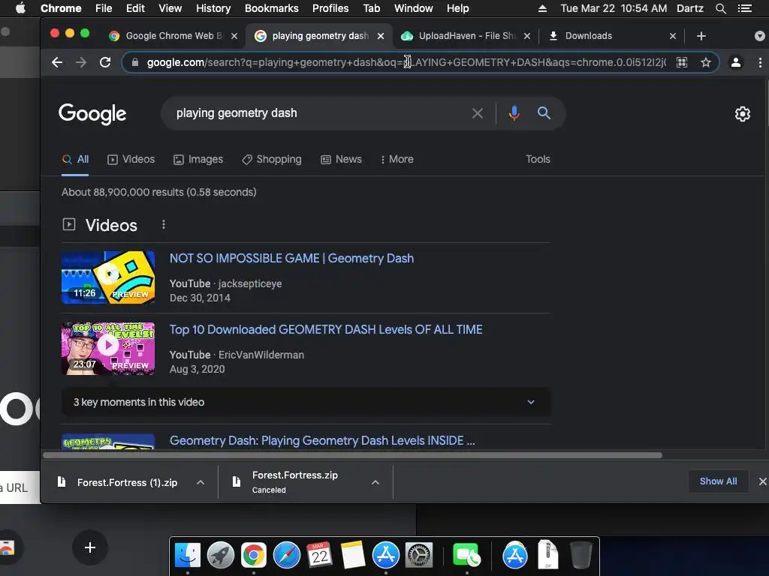
Task: Open NOT SO IMPOSSIBLE GAME video link
Action: pyautogui.click(x=291, y=258)
